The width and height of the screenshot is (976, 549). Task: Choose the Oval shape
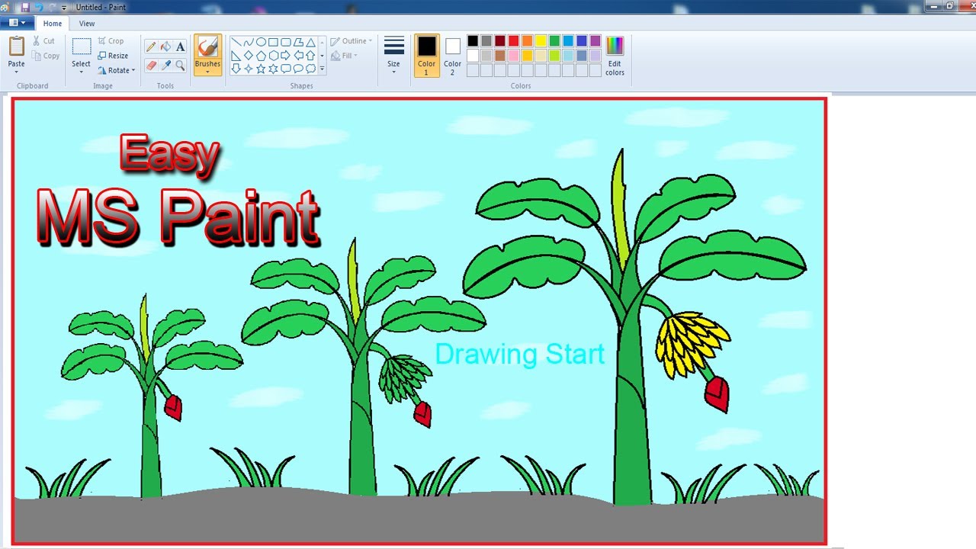(x=261, y=43)
